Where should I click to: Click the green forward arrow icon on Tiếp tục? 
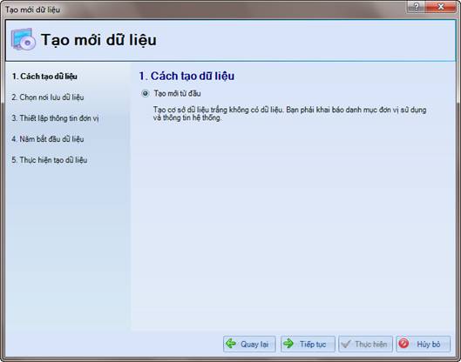(x=288, y=343)
